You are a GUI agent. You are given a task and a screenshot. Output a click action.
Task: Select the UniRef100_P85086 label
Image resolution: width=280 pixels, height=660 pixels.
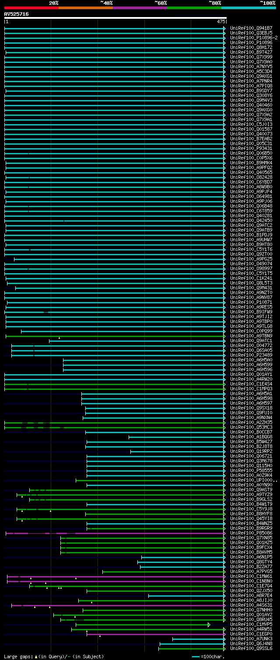pyautogui.click(x=251, y=533)
